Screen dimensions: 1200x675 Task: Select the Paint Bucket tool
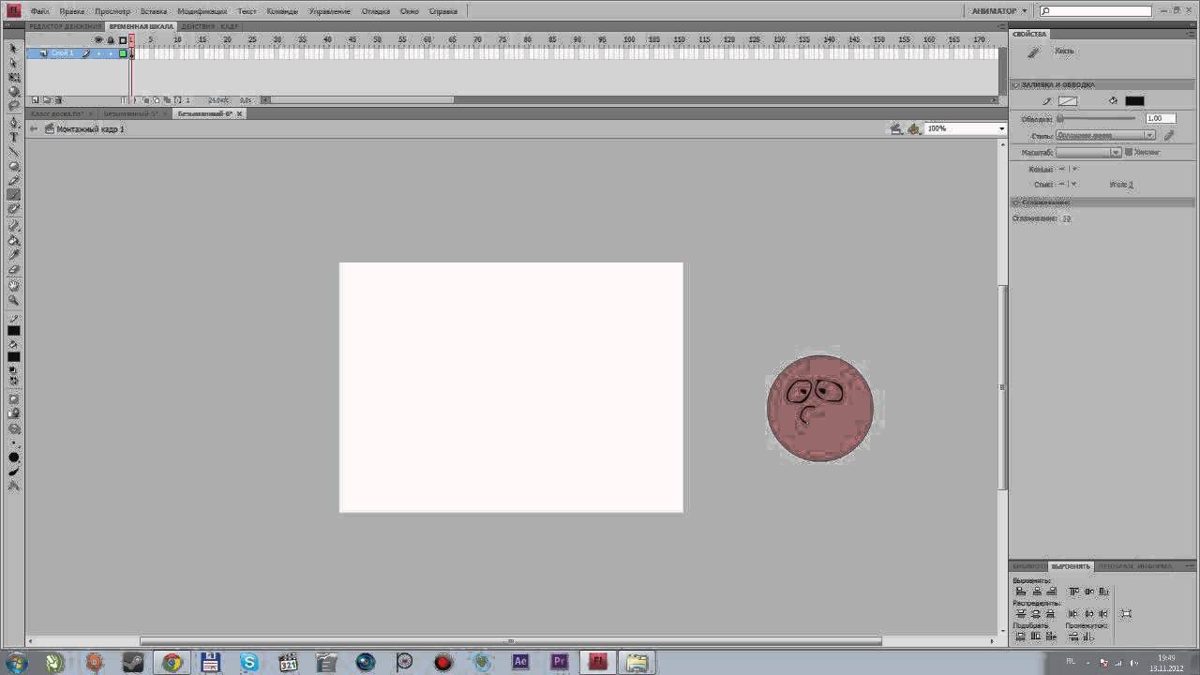point(14,240)
